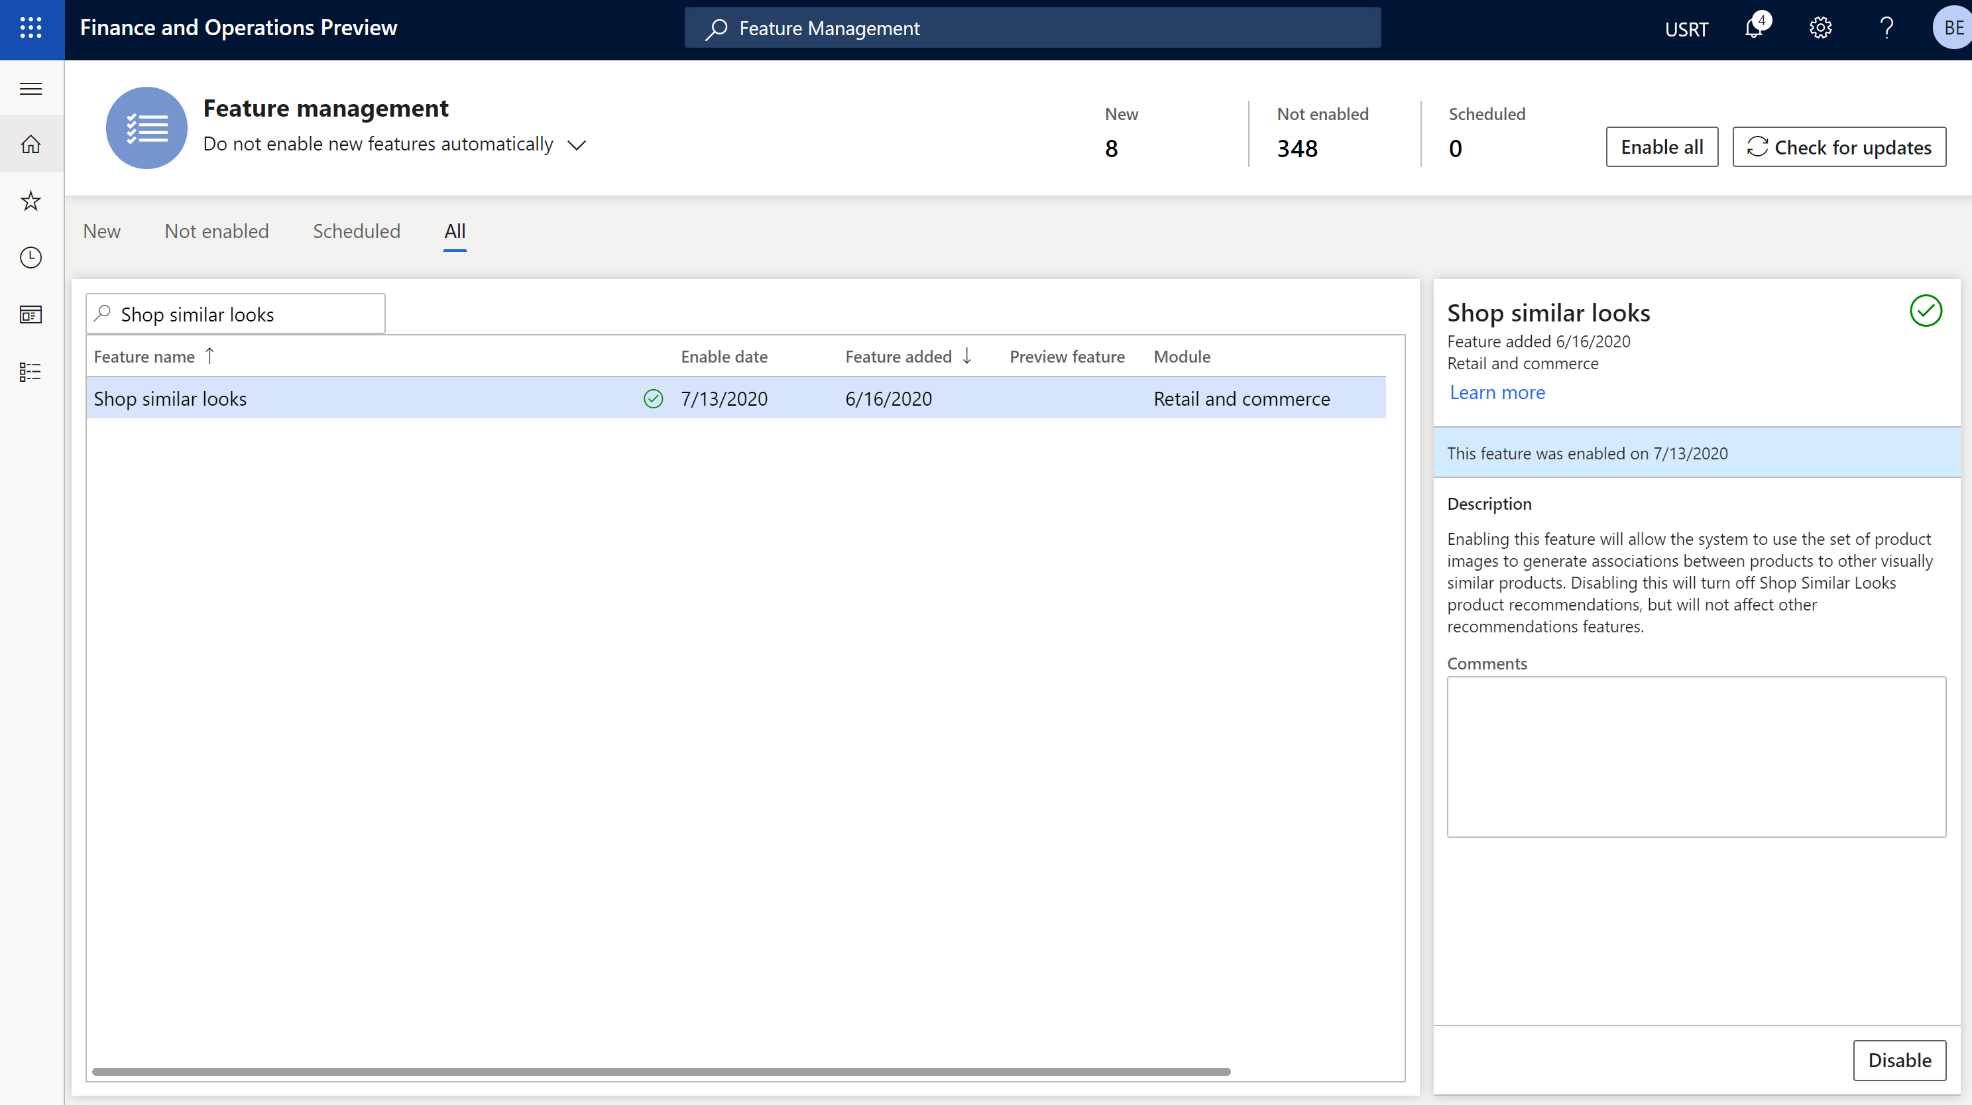Click Learn more link for Shop Similar Looks
This screenshot has height=1105, width=1972.
pos(1497,391)
